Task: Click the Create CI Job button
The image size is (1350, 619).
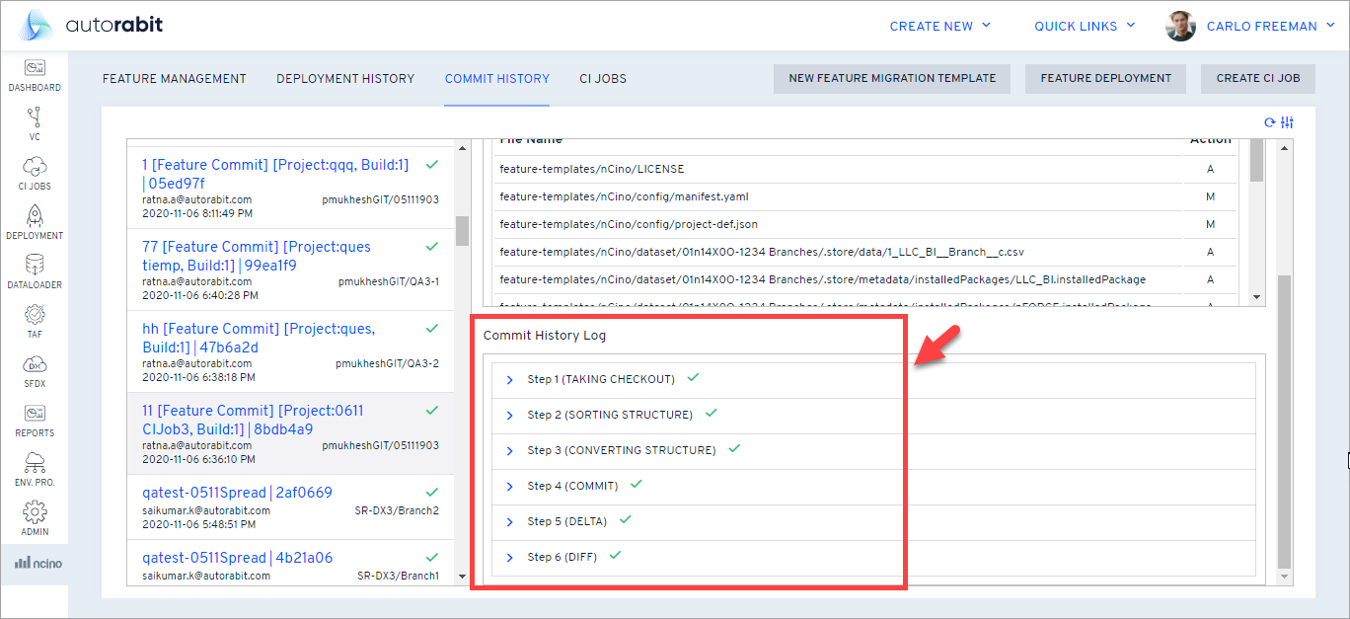Action: tap(1257, 79)
